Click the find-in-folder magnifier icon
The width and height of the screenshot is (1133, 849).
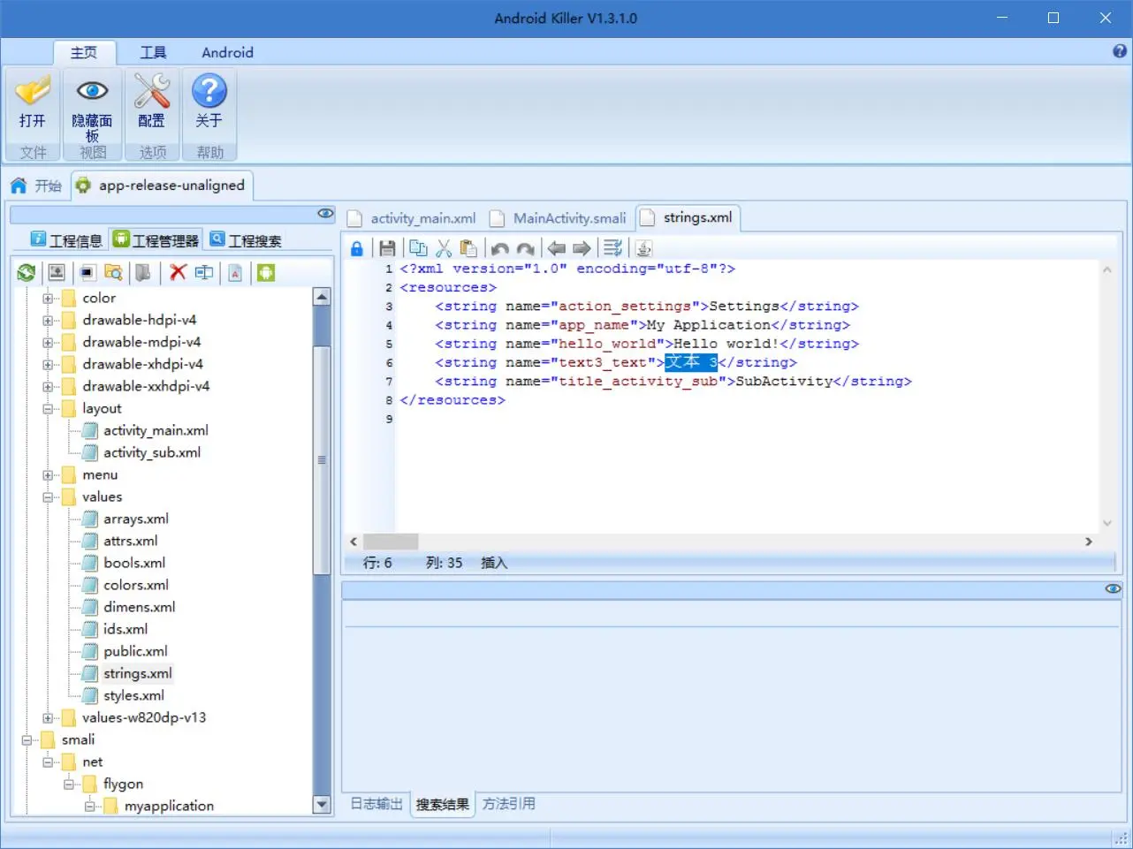click(x=113, y=272)
